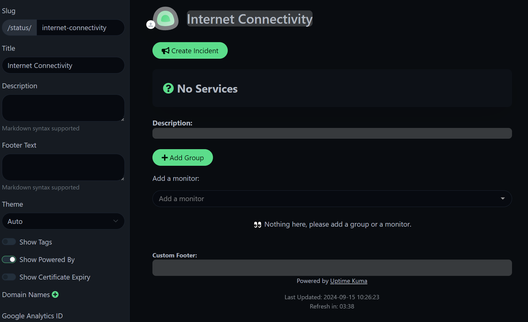Add a domain name with plus icon
Image resolution: width=528 pixels, height=322 pixels.
pos(55,295)
